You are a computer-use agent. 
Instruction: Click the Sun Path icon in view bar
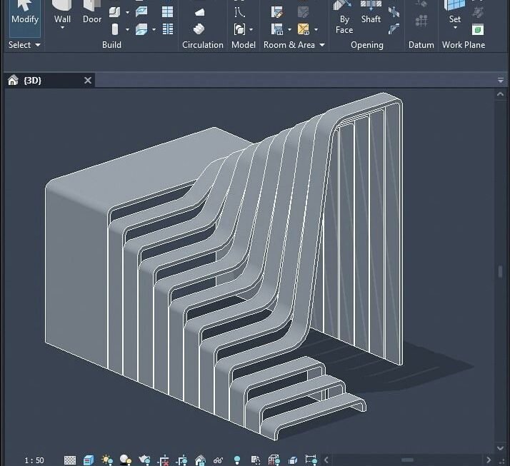[107, 460]
